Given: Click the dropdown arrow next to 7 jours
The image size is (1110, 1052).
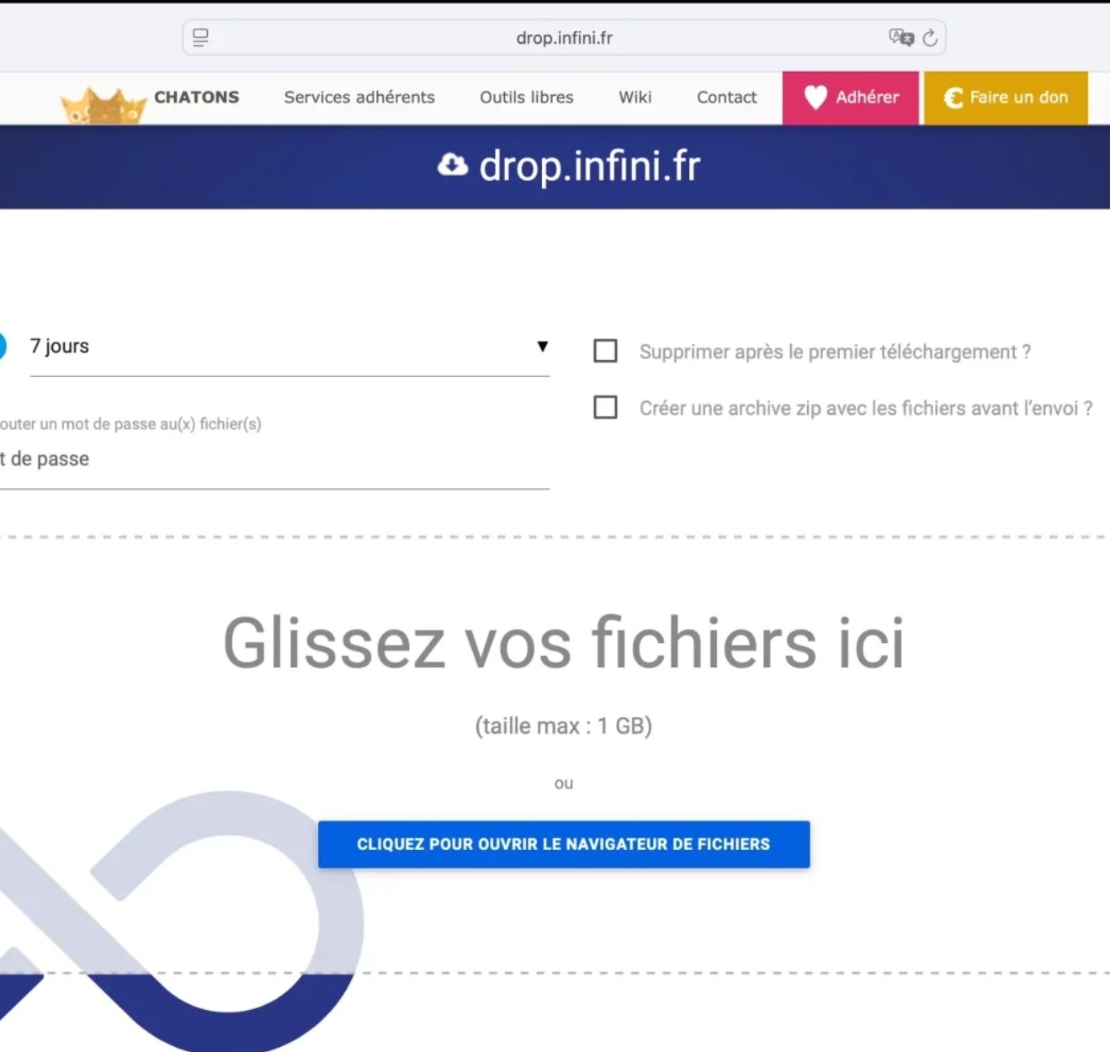Looking at the screenshot, I should click(543, 346).
